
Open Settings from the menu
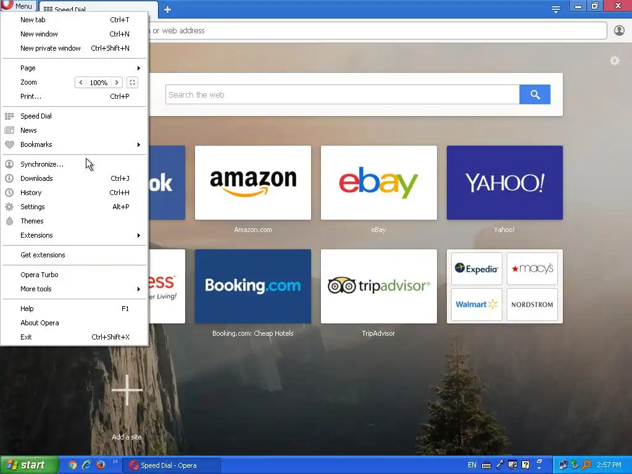[x=75, y=206]
